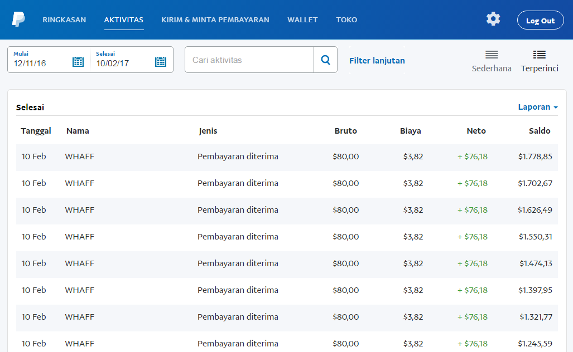This screenshot has width=573, height=352.
Task: Select the saldo value $1.397,95
Action: (535, 290)
